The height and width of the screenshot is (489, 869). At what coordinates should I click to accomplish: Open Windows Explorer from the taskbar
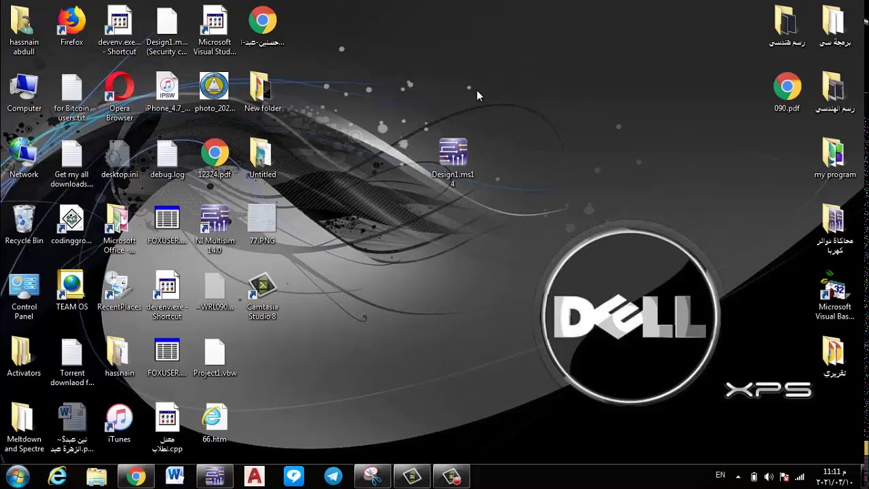[96, 477]
